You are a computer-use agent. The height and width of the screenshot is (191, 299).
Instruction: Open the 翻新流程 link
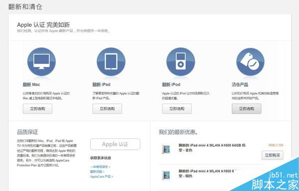[x=97, y=172]
